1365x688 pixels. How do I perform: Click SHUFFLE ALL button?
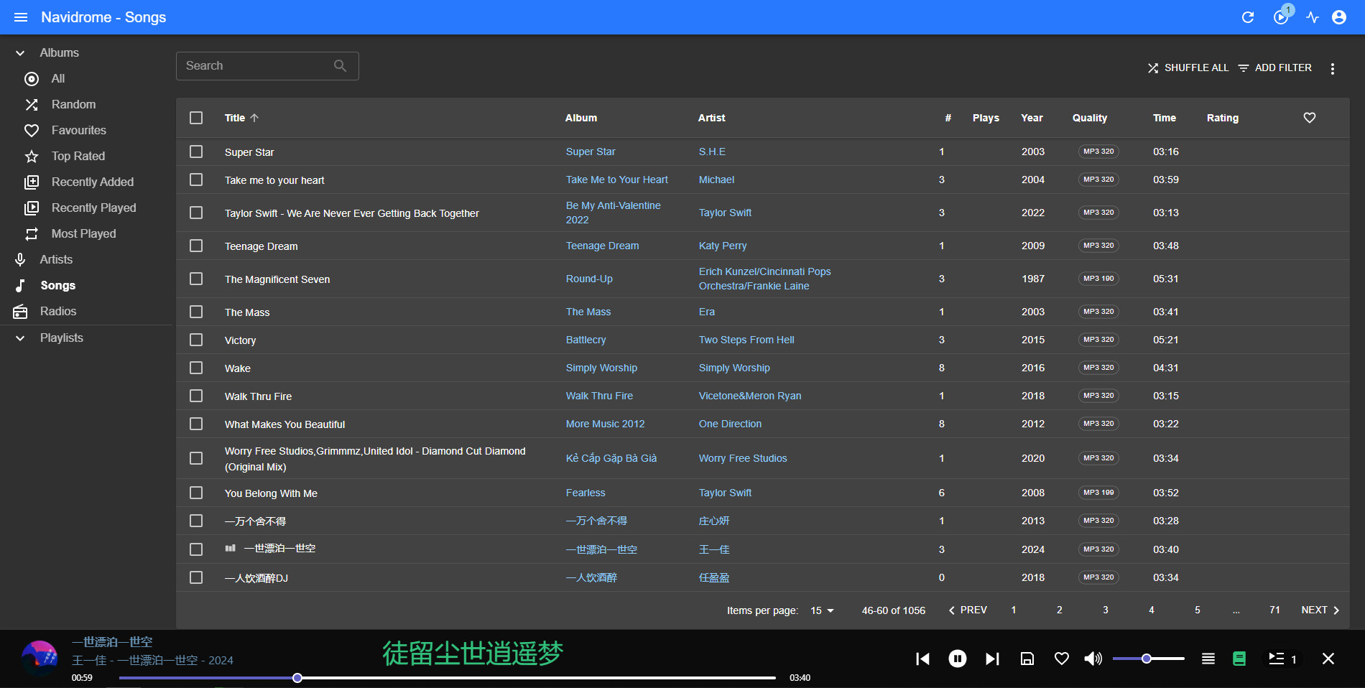(1188, 68)
